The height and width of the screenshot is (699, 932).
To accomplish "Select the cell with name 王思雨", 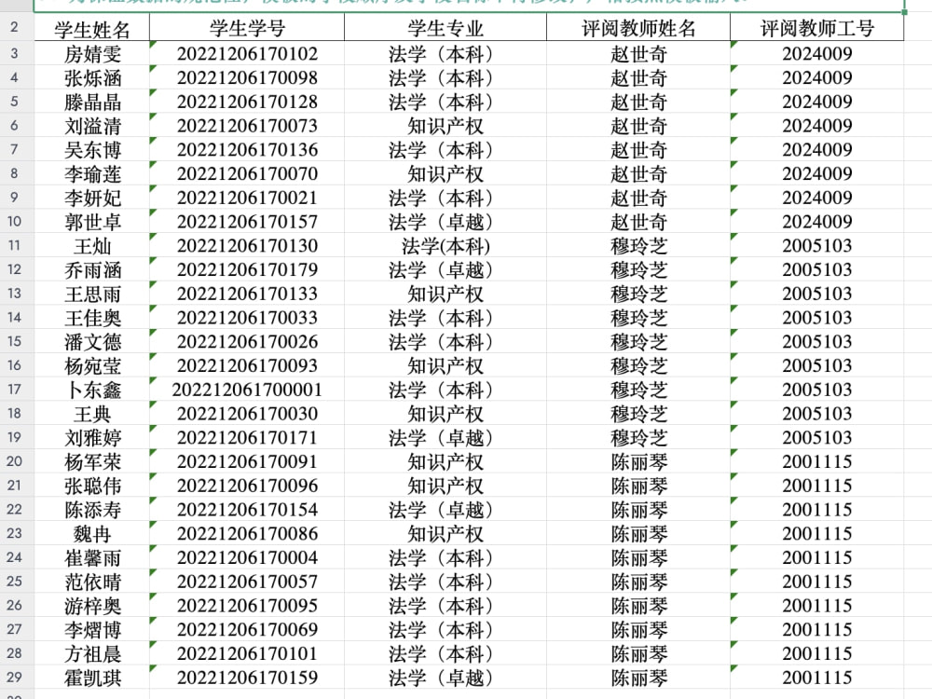I will (92, 294).
